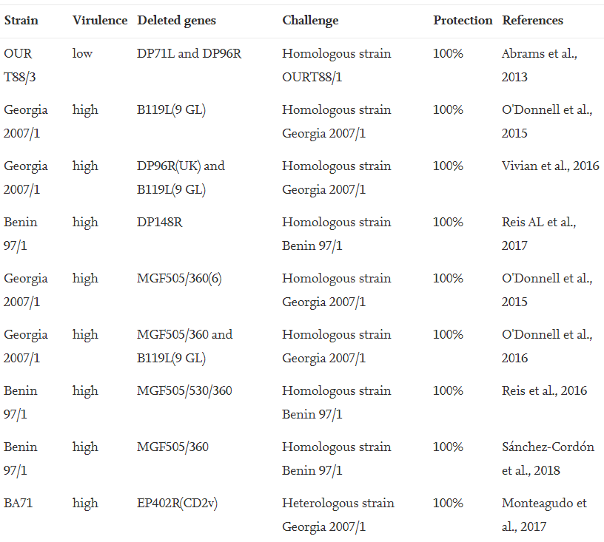Follow the Reis AL et al., 2017 citation
Screen dimensions: 604x542
click(x=539, y=234)
